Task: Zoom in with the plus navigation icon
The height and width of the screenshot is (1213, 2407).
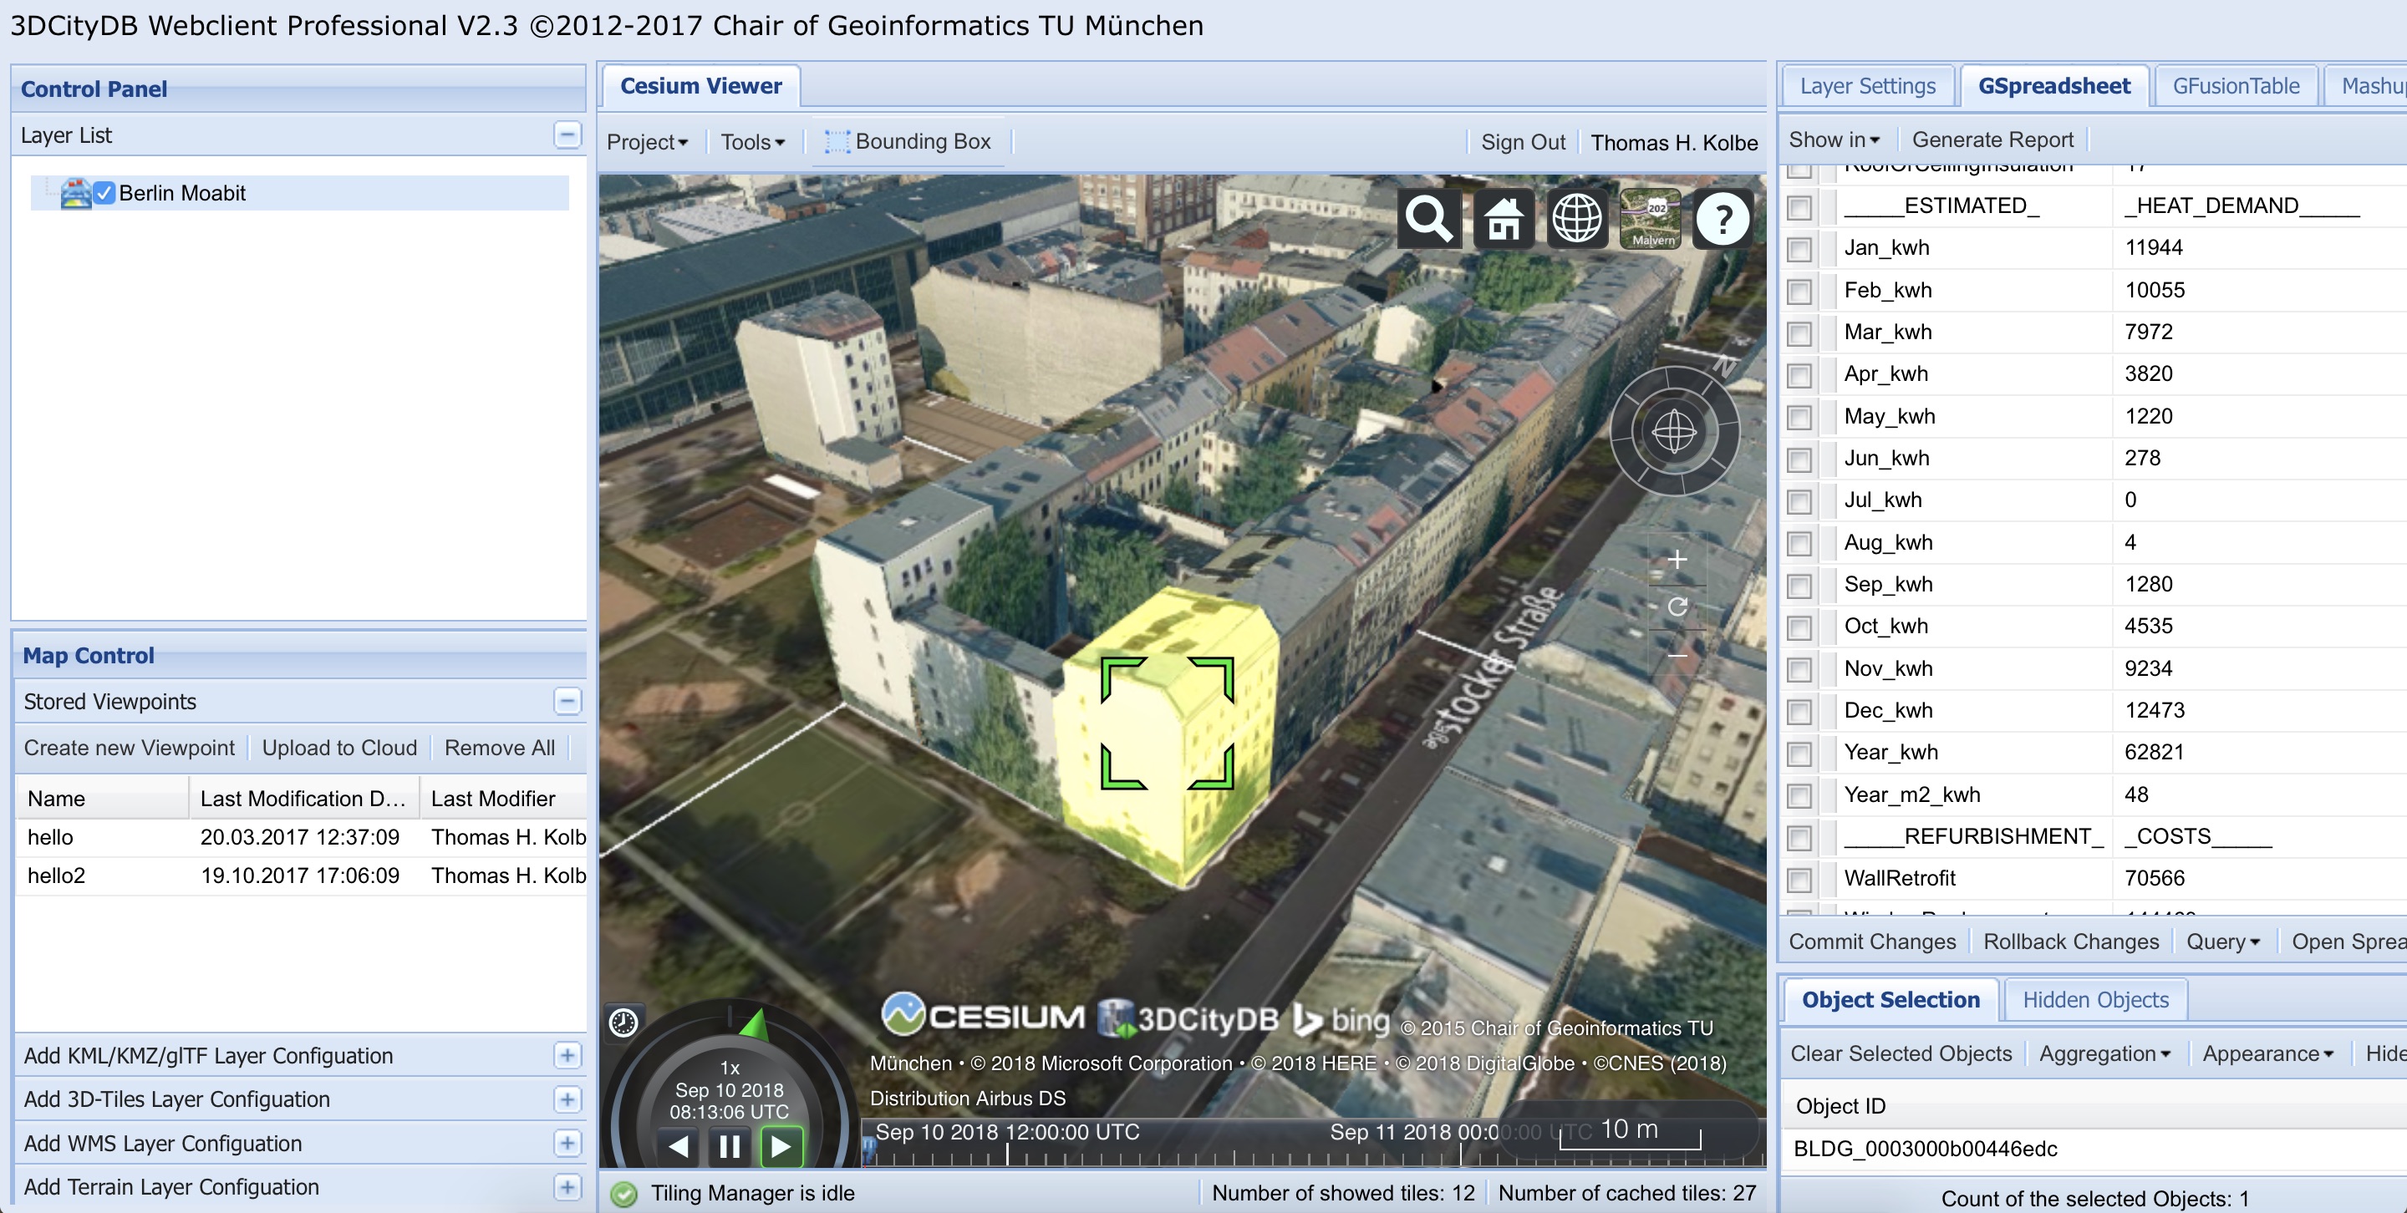Action: [x=1677, y=560]
